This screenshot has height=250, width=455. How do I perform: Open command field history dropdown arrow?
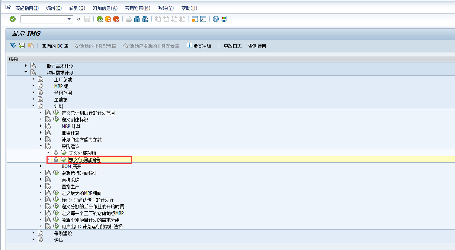69,19
